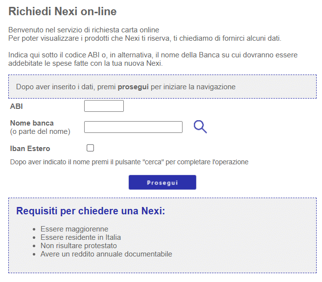The width and height of the screenshot is (322, 282).
Task: Click into the Nome banca text field
Action: click(133, 127)
